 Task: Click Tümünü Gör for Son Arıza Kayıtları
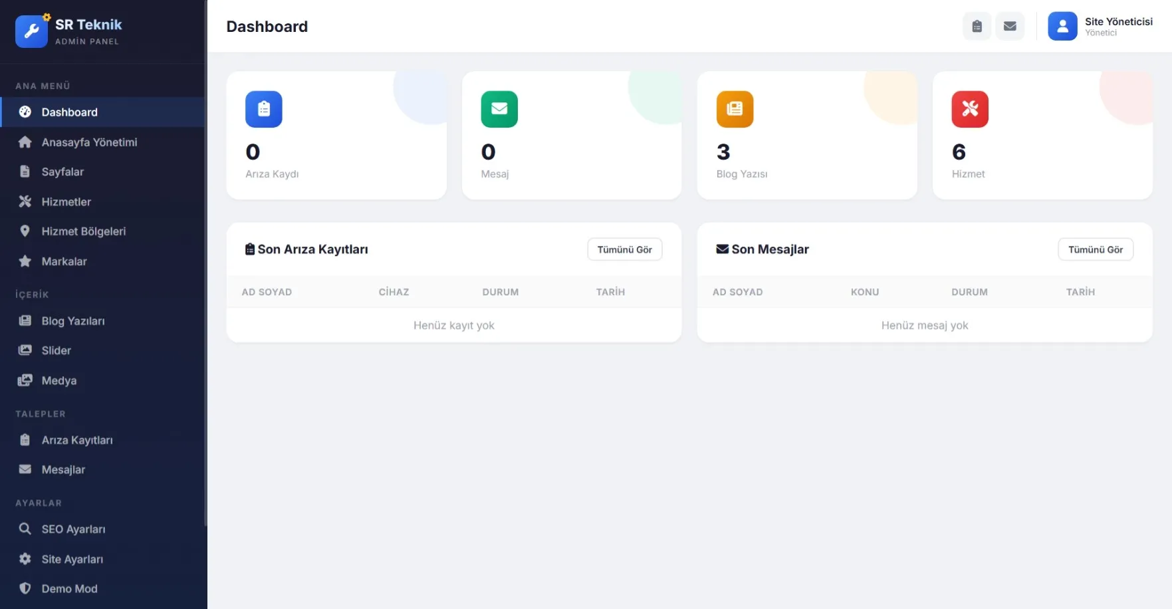[624, 249]
